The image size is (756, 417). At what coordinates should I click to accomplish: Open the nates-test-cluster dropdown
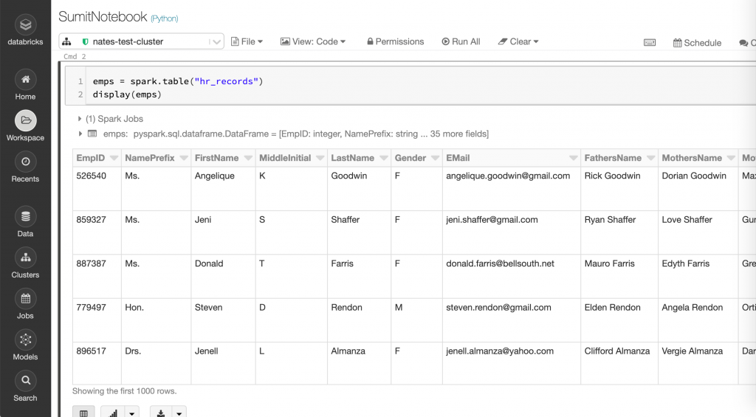(216, 42)
